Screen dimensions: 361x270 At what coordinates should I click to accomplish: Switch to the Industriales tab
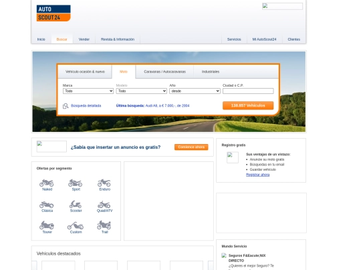tap(211, 71)
